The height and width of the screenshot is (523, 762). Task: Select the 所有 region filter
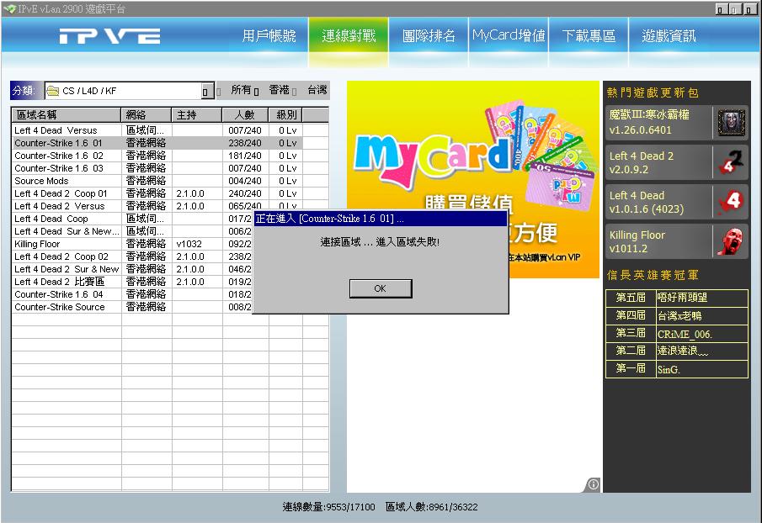tap(242, 90)
